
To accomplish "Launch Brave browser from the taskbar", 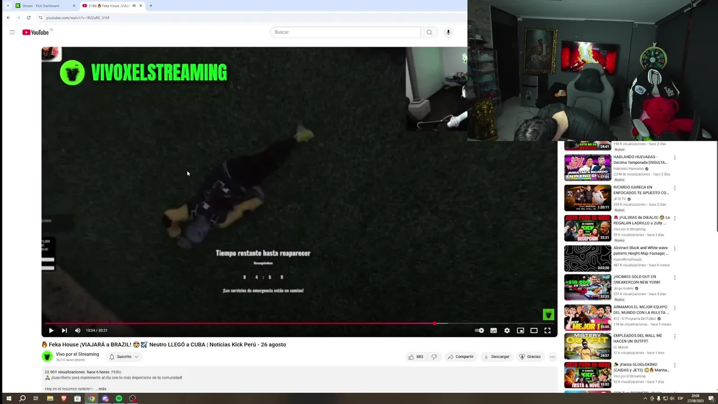I will [63, 398].
